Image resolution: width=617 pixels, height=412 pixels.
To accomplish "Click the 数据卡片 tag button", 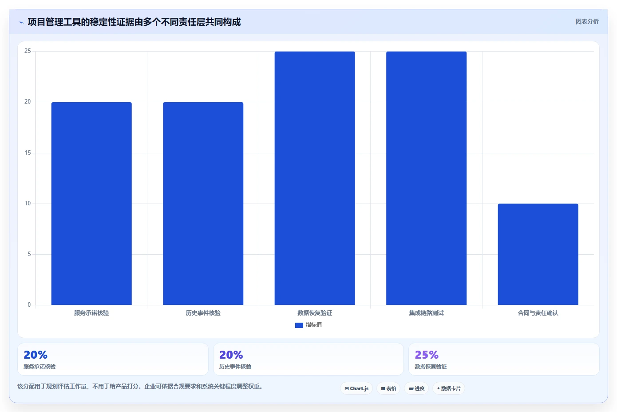I will 449,388.
